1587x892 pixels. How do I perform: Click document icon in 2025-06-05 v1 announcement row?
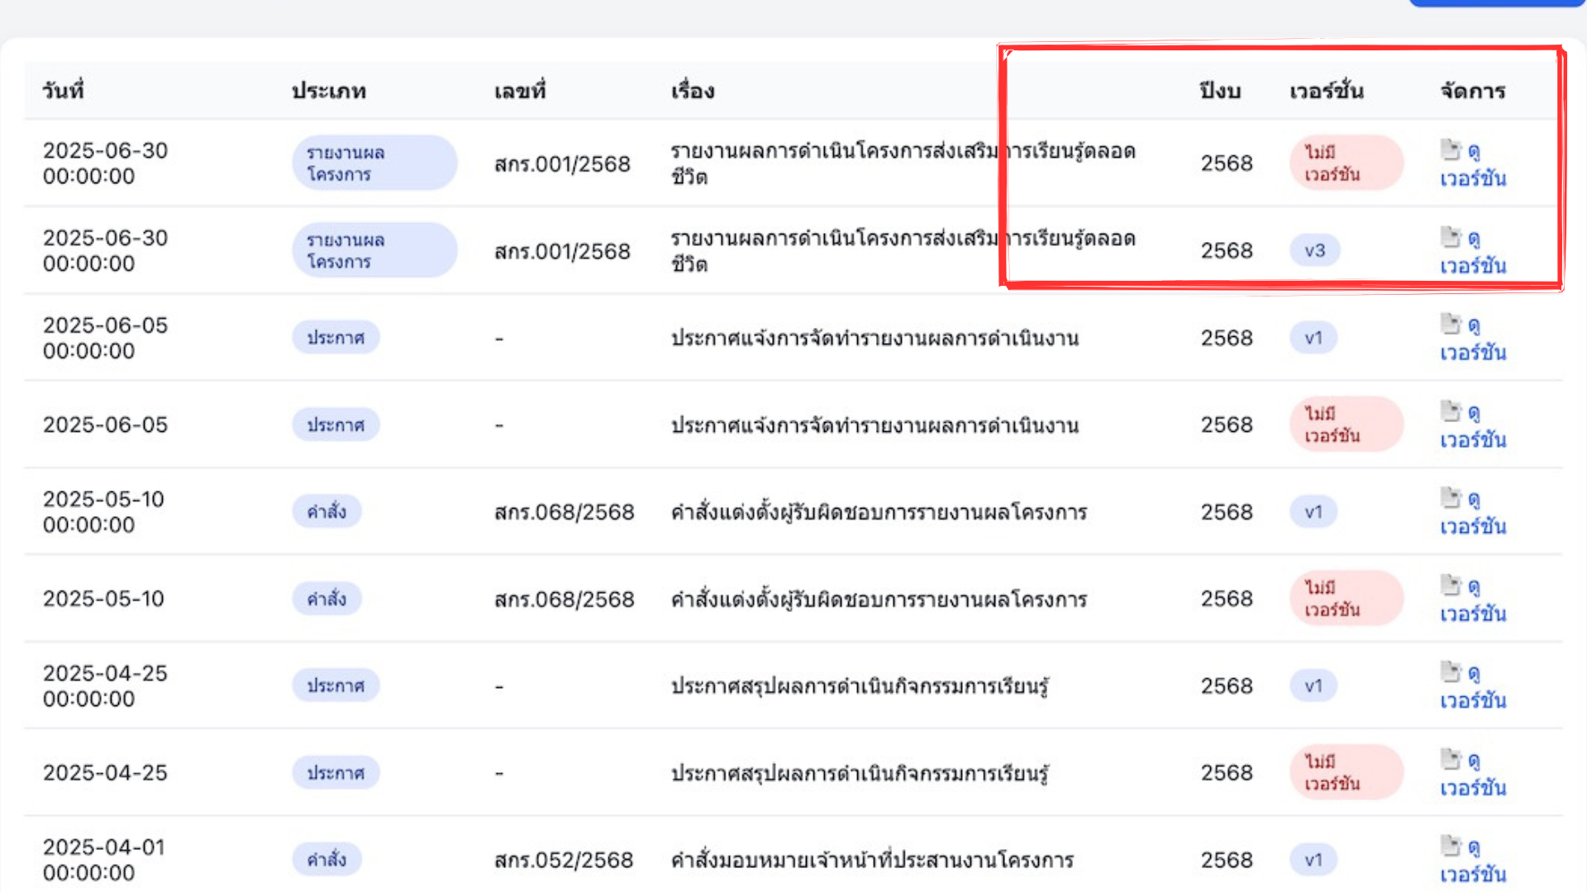pos(1451,324)
